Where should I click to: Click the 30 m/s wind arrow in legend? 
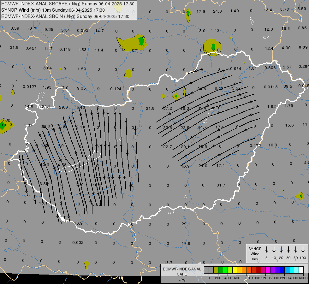pyautogui.click(x=288, y=250)
